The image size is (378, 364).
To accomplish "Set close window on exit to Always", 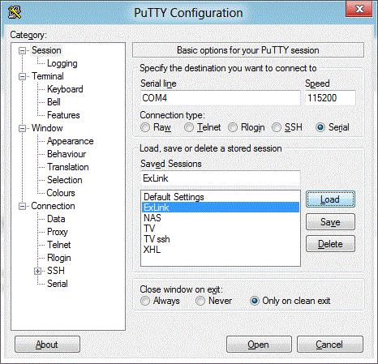I will [x=145, y=301].
